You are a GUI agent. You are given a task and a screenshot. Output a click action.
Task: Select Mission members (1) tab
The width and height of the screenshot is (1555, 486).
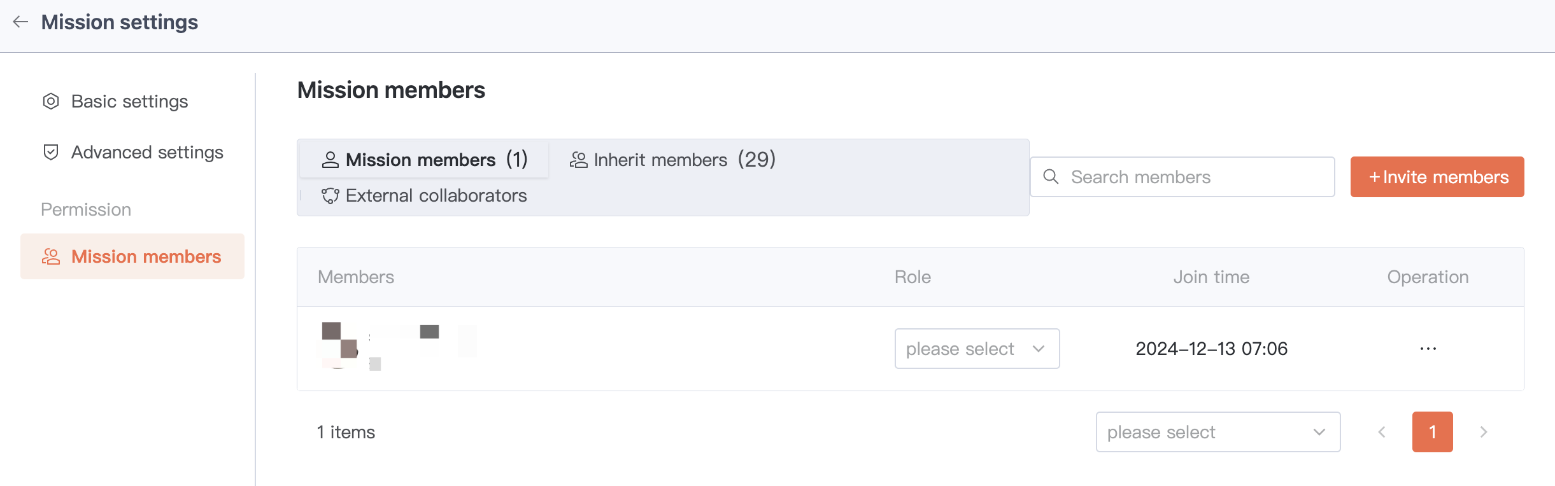[x=424, y=160]
